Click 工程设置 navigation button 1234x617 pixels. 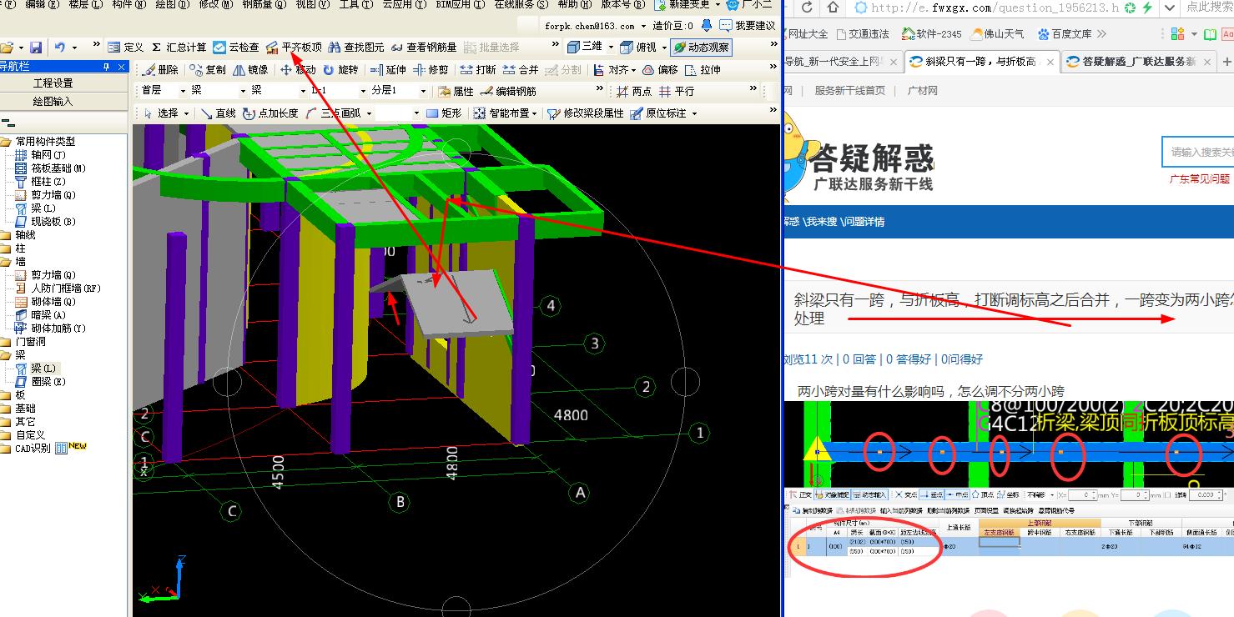53,83
